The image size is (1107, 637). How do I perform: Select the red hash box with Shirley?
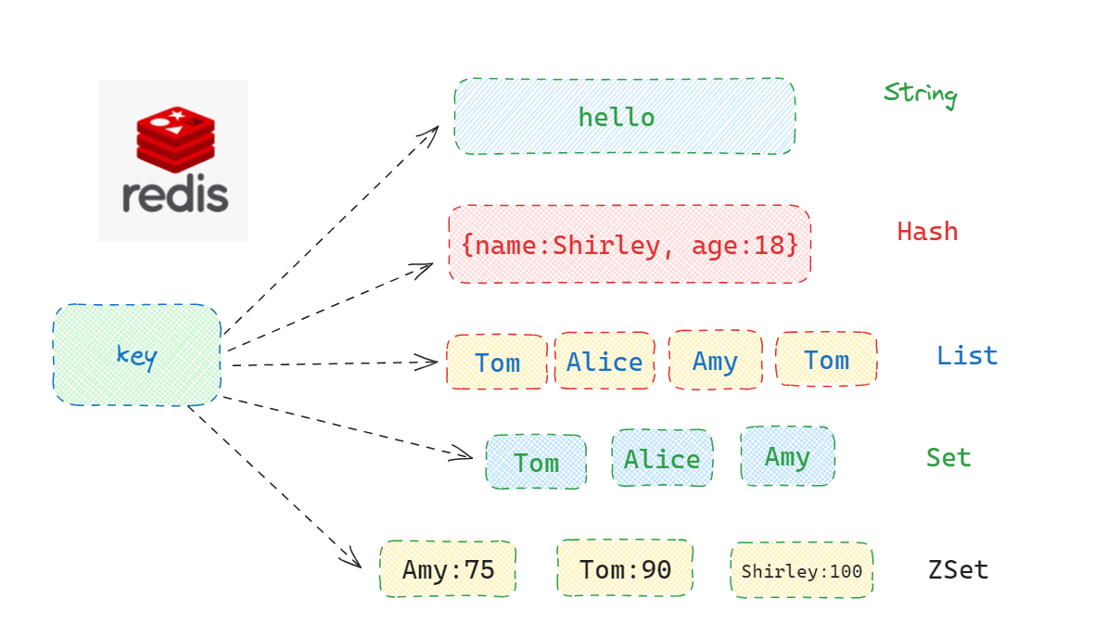[x=630, y=245]
